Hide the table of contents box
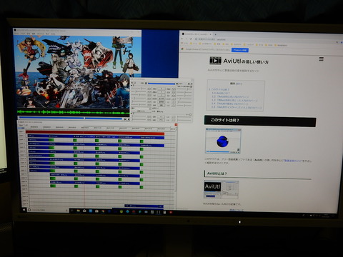The height and width of the screenshot is (257, 343). [239, 84]
